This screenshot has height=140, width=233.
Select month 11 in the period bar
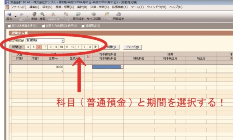coord(67,47)
